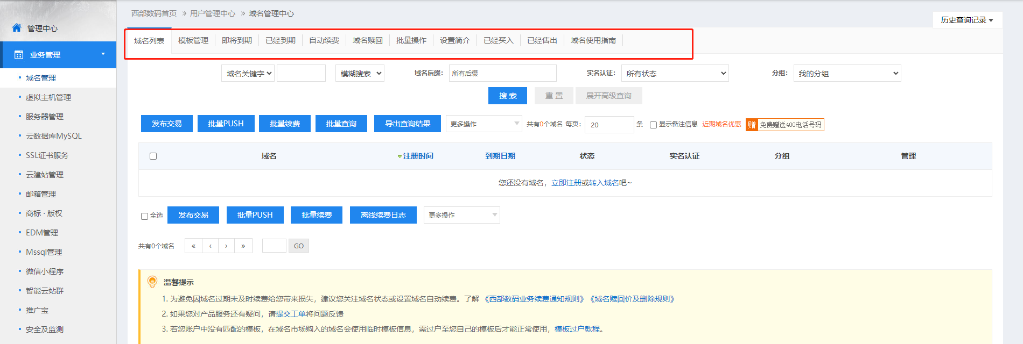Open the 近期域名优惠 link
1023x344 pixels.
pos(721,124)
